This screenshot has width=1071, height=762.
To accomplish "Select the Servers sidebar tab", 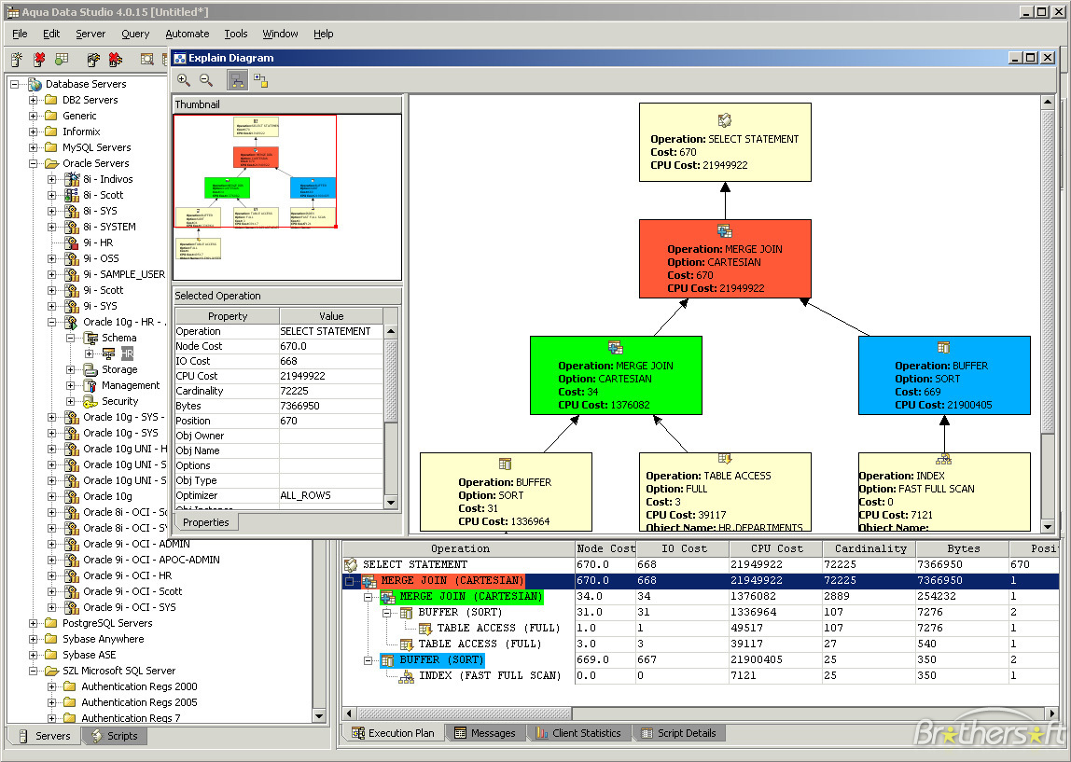I will click(45, 736).
